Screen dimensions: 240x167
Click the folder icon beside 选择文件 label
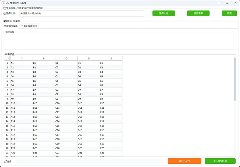(4, 14)
